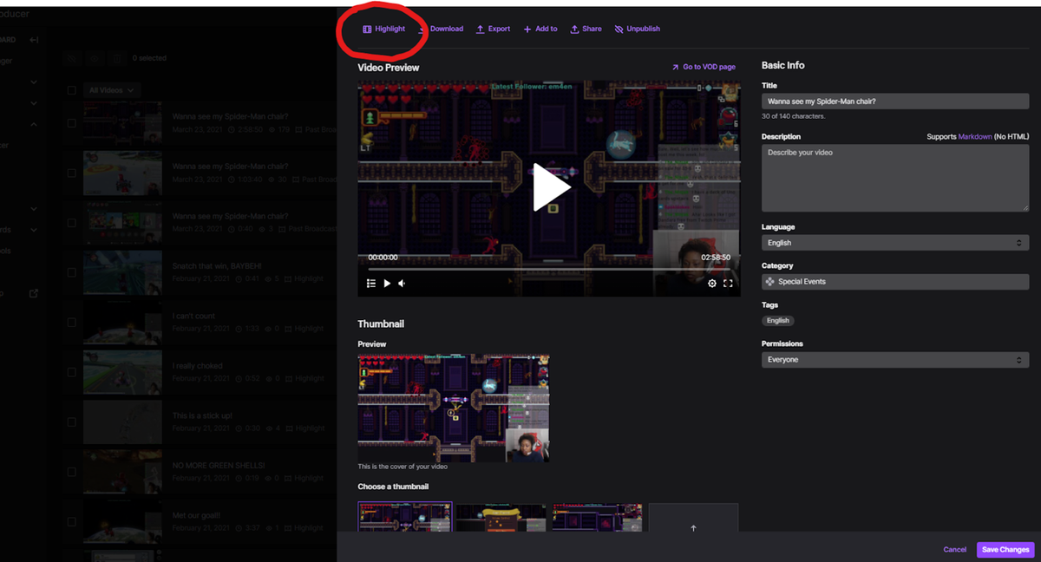Click the Unpublish icon

point(638,29)
